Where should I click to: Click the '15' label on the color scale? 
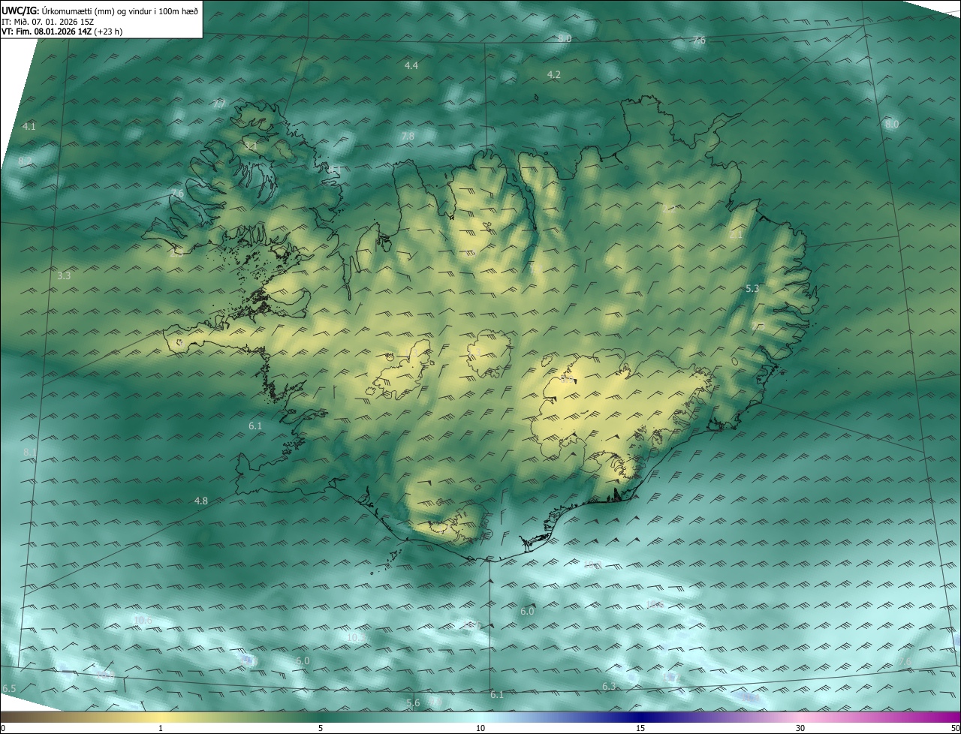point(640,728)
